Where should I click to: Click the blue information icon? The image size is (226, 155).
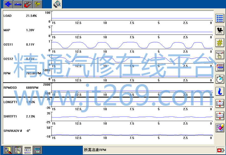coord(220,91)
